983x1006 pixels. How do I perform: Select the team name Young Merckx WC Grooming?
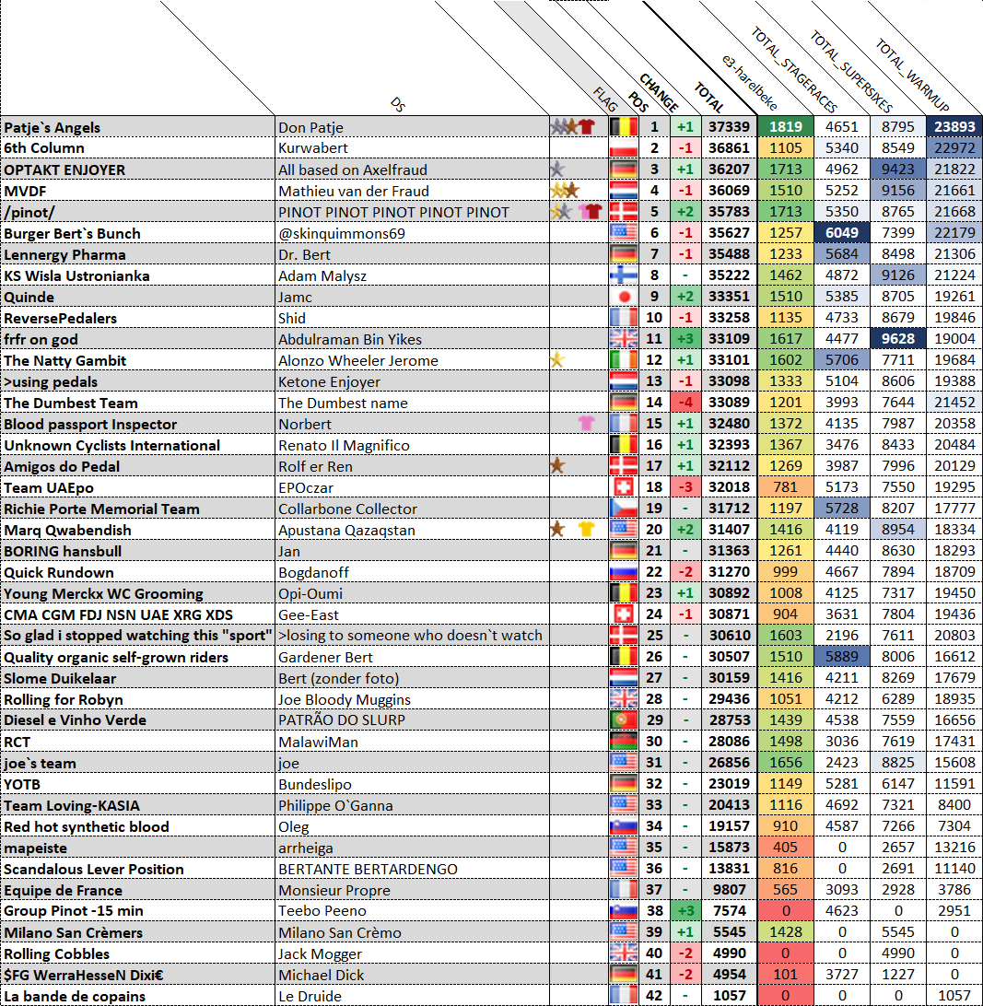pos(103,594)
